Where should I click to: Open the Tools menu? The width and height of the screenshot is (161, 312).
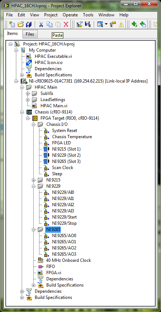88,15
